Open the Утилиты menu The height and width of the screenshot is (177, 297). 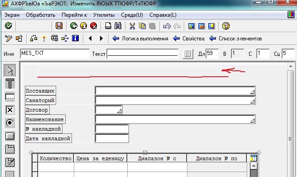(104, 15)
